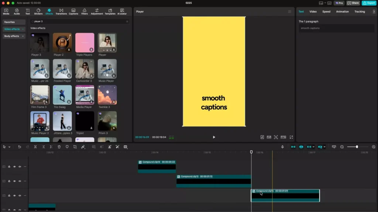Switch to the Transitions panel
This screenshot has height=212, width=378.
point(61,11)
